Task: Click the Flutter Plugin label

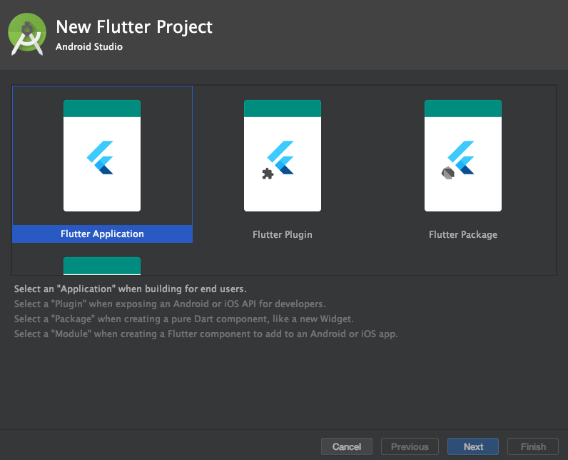Action: coord(282,234)
